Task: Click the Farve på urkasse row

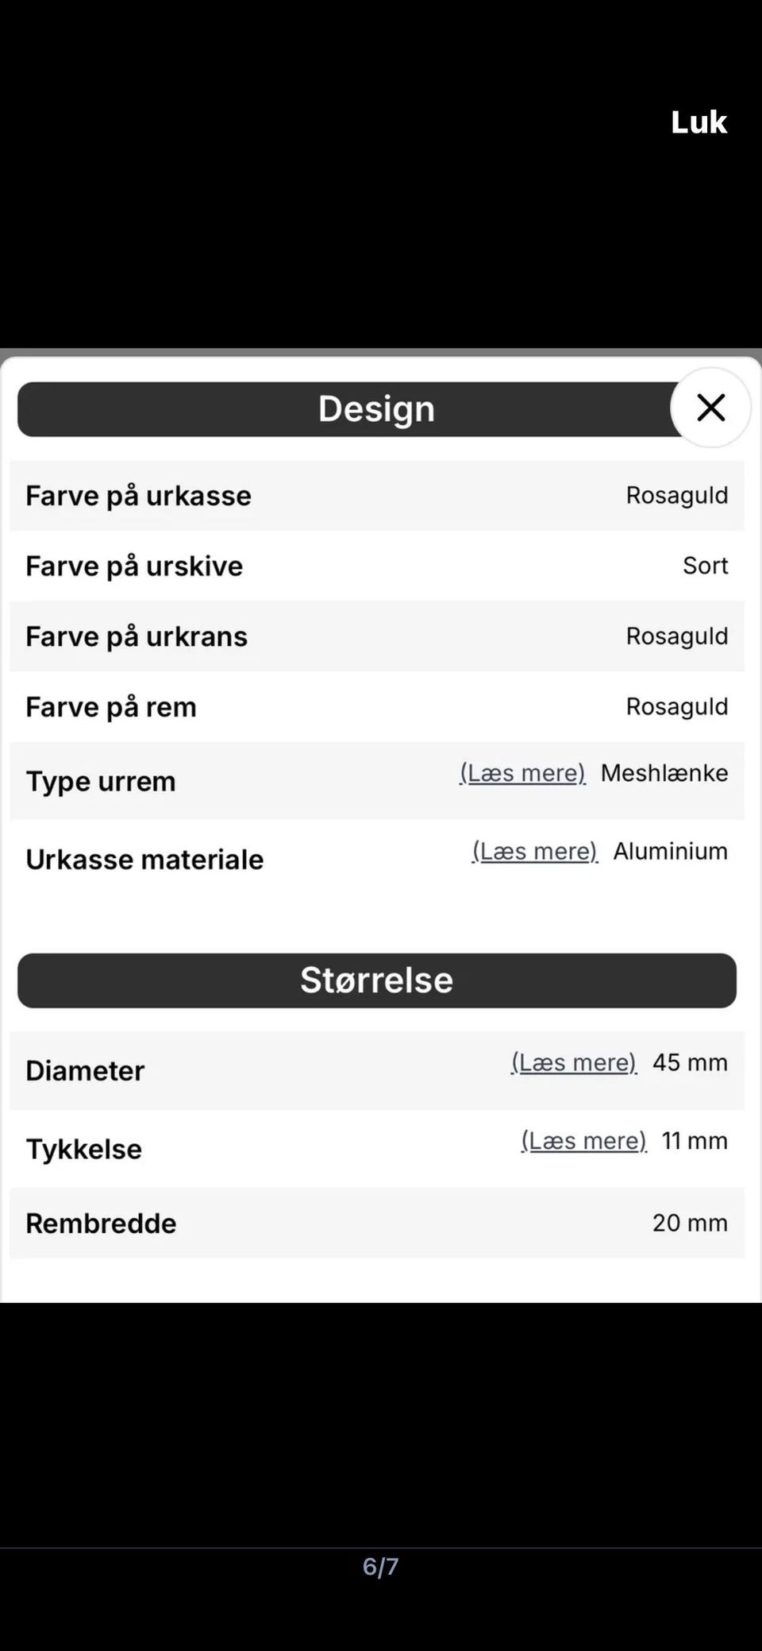Action: click(x=376, y=496)
